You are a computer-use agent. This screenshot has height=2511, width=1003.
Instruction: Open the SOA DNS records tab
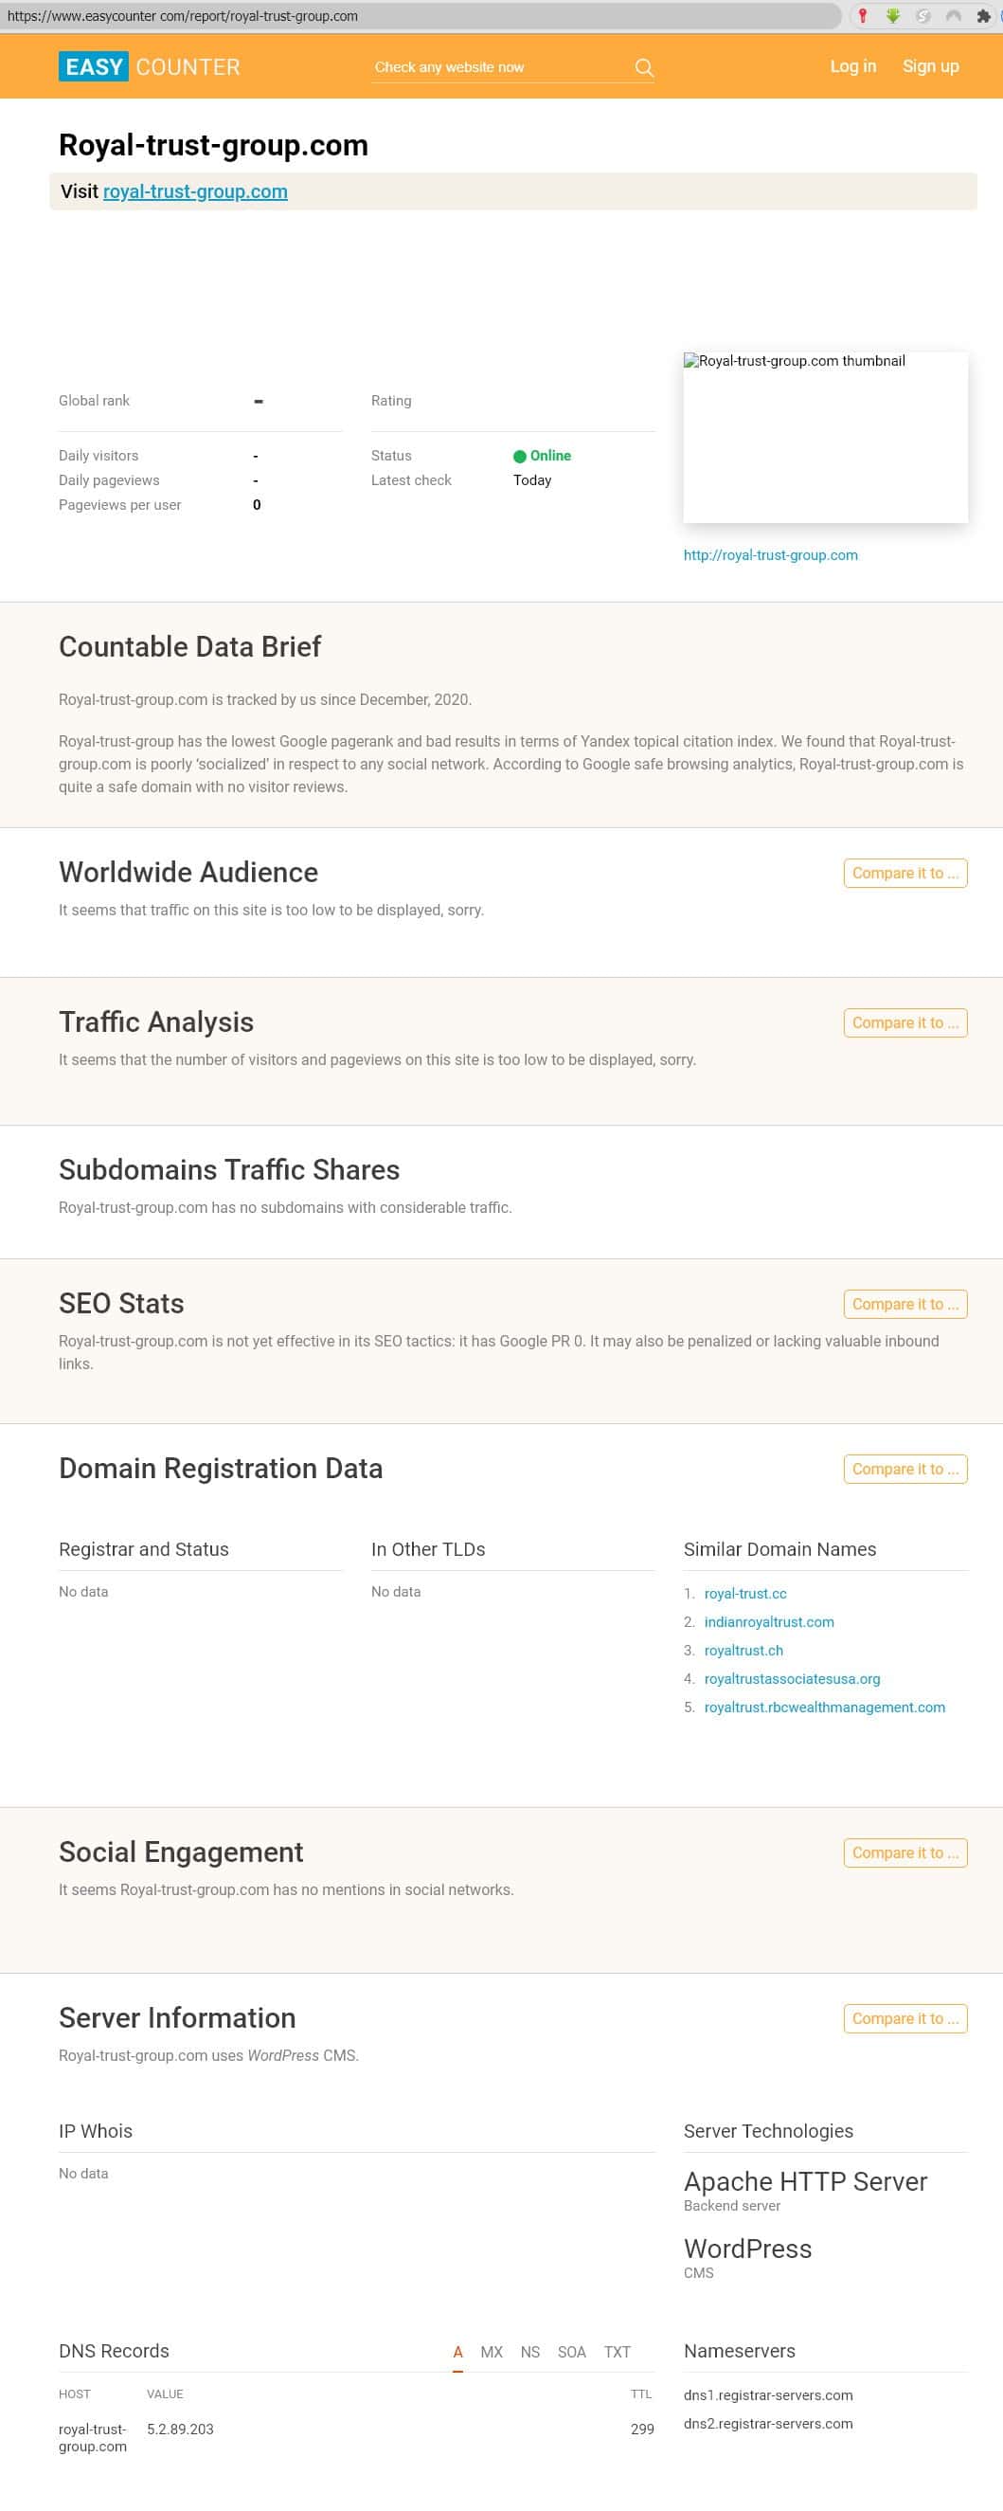(x=571, y=2351)
